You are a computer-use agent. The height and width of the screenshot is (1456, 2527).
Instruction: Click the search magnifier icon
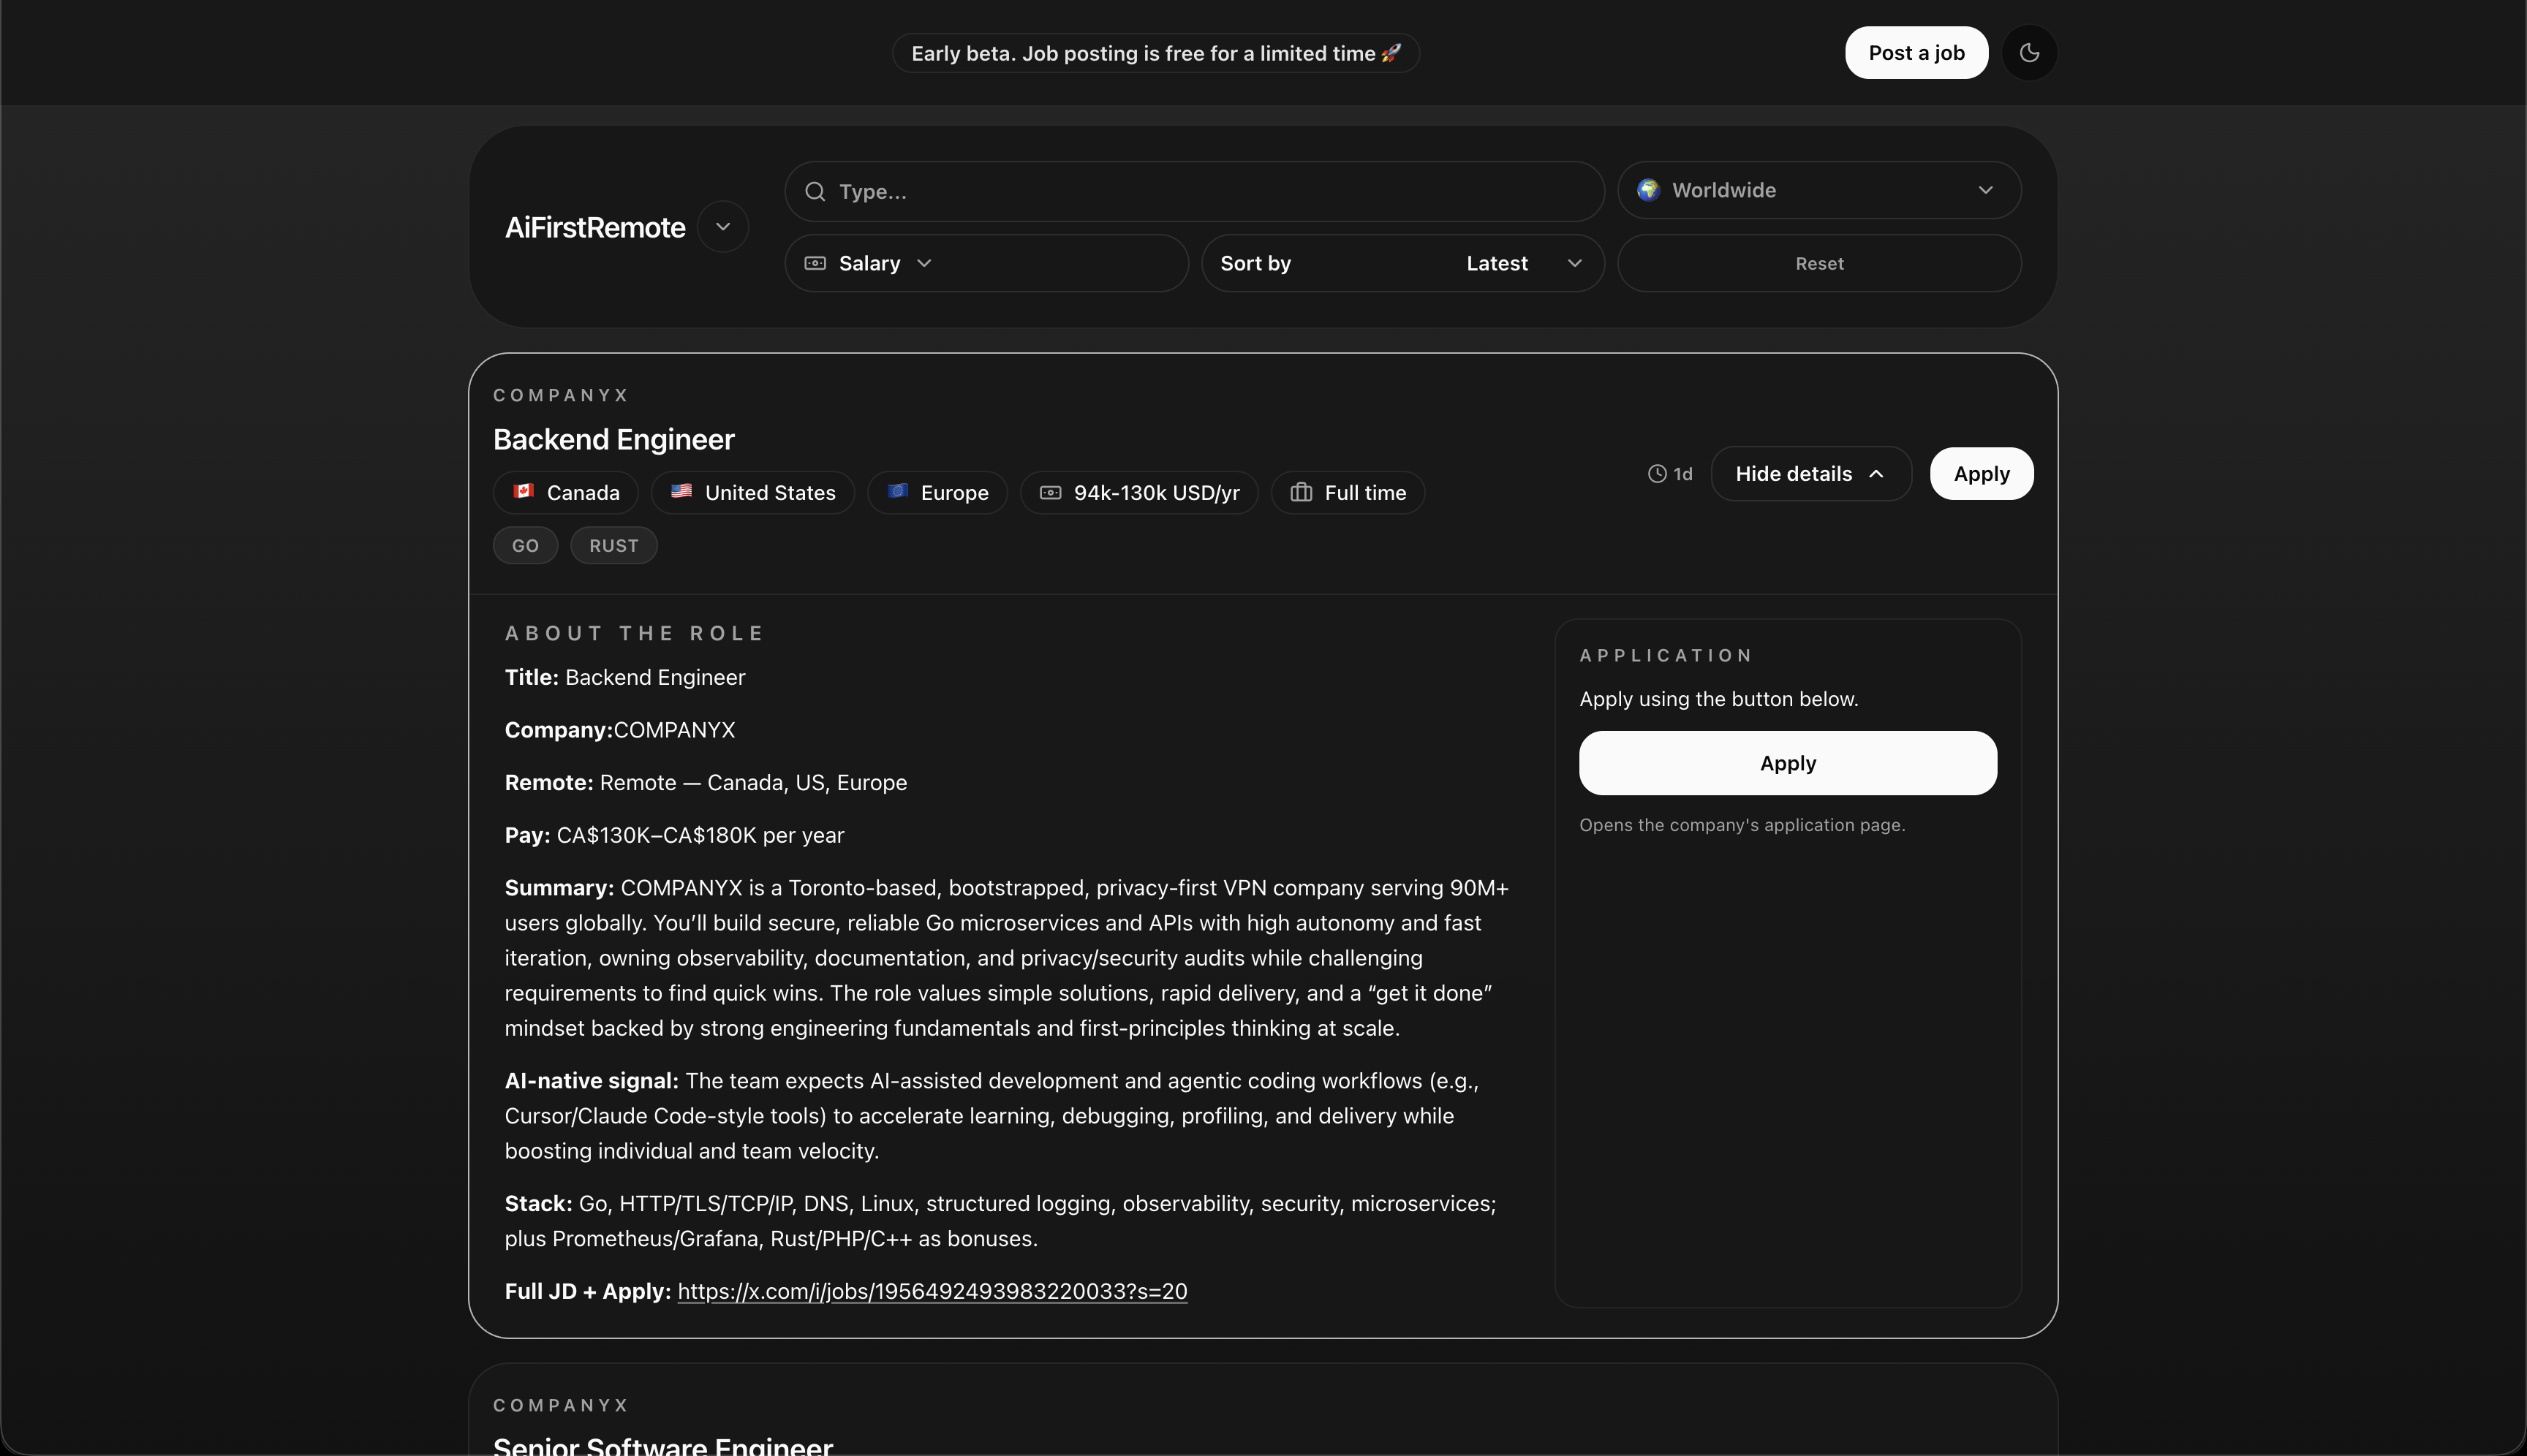815,191
